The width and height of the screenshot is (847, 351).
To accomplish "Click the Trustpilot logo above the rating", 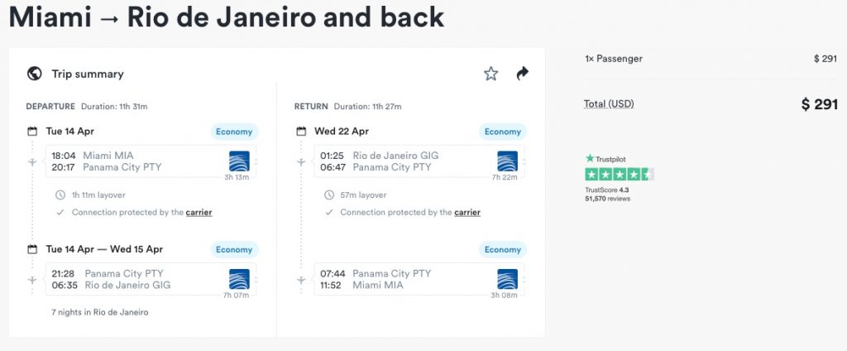I will click(x=605, y=158).
